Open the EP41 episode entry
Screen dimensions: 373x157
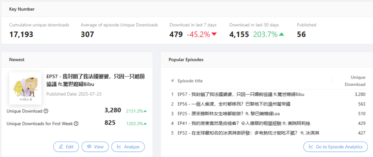(244, 123)
